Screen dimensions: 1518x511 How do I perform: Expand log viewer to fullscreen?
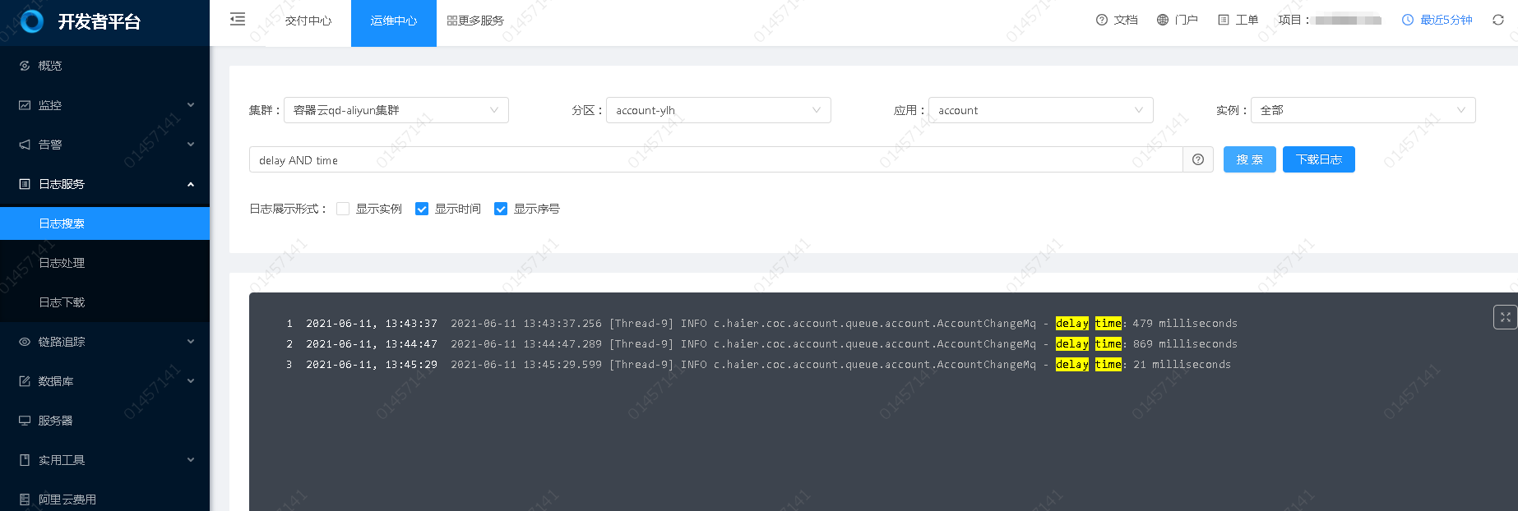(1504, 317)
